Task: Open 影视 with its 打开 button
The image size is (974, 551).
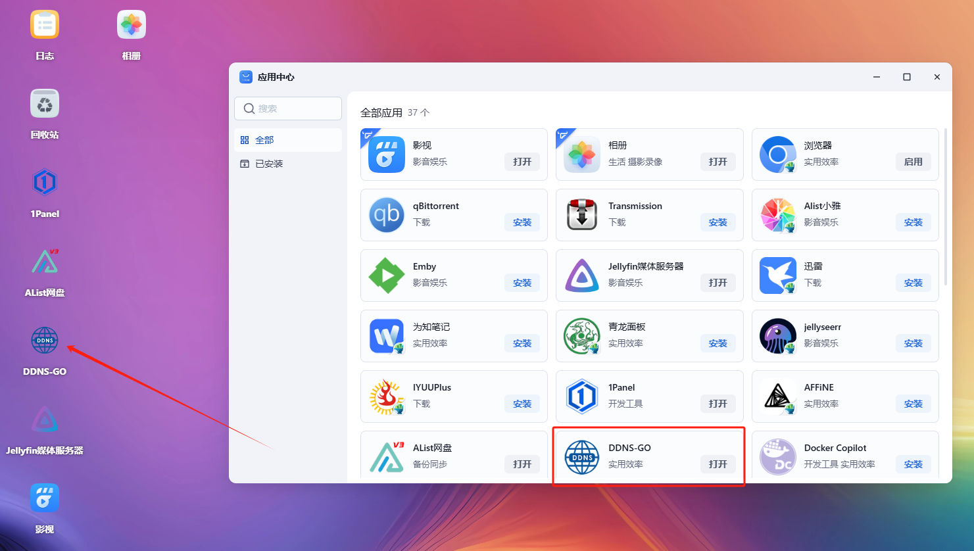Action: click(522, 162)
